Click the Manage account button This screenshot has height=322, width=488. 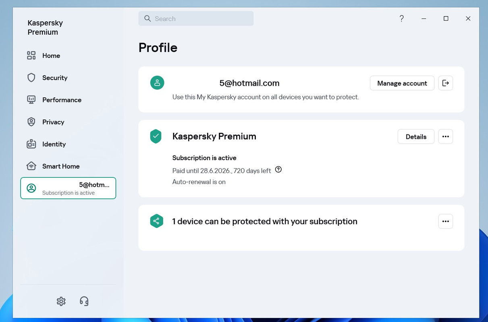(402, 83)
